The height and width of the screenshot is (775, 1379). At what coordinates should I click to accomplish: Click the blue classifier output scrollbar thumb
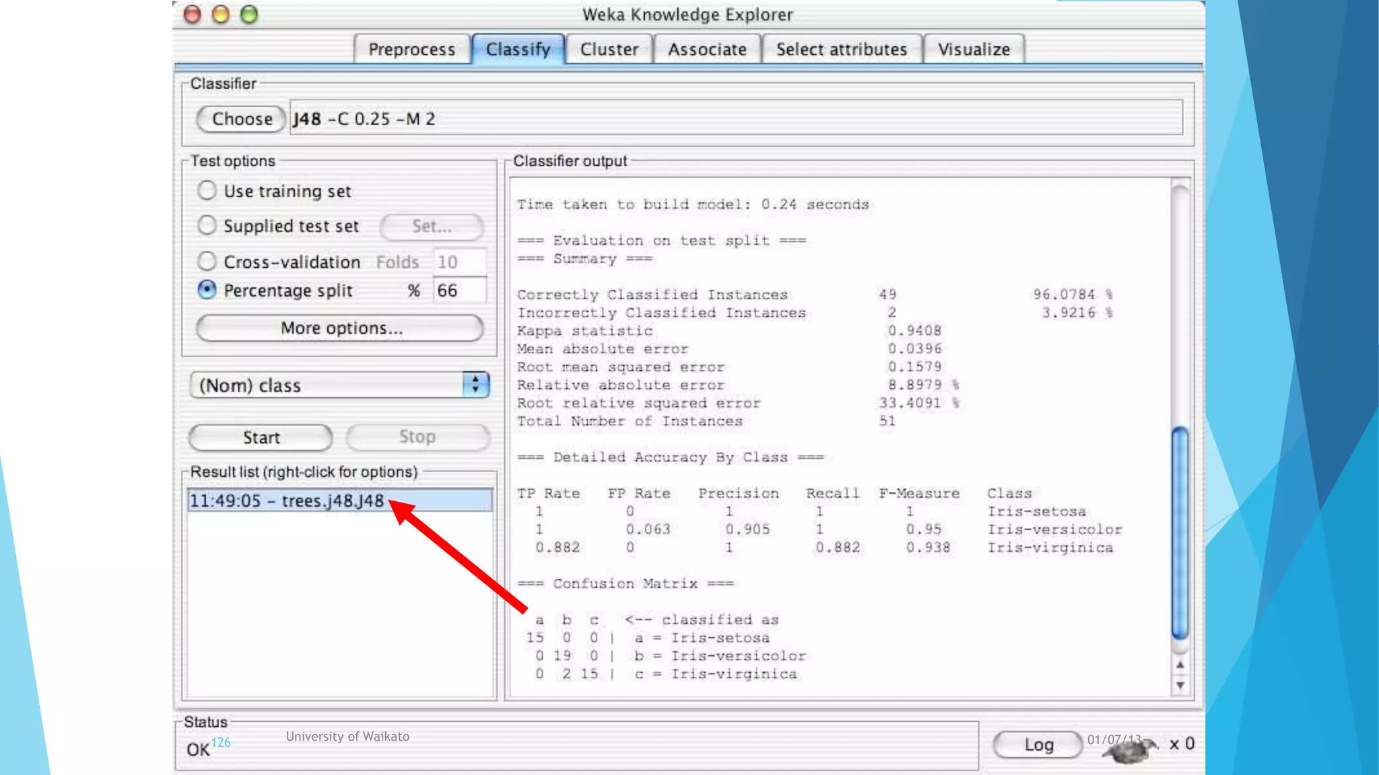click(x=1180, y=531)
